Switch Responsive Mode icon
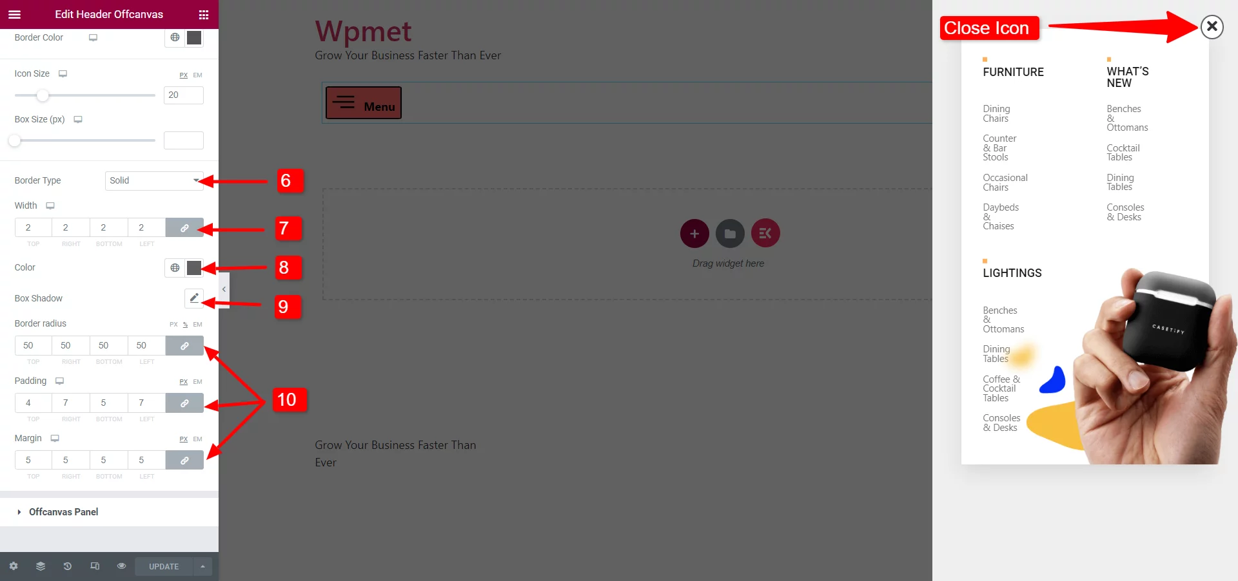The height and width of the screenshot is (581, 1238). point(95,566)
